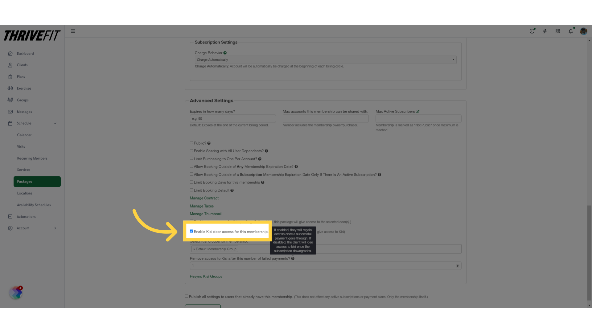
Task: Click the Manage Contract link
Action: click(204, 198)
